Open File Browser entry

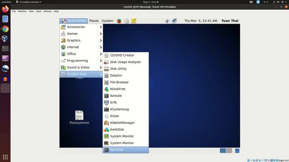point(126,82)
